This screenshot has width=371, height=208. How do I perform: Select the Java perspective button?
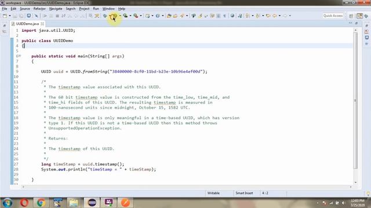point(359,16)
